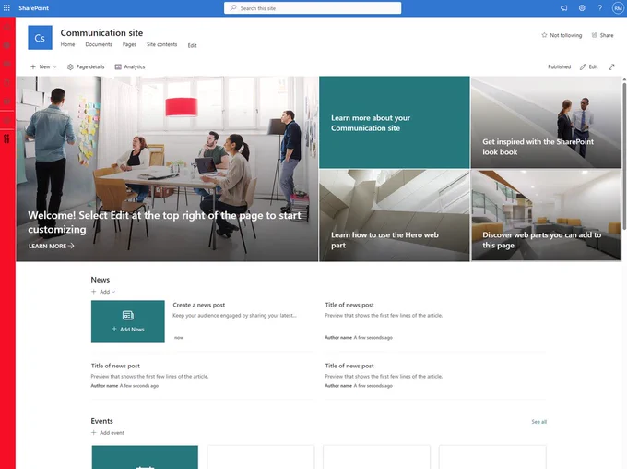This screenshot has height=469, width=627.
Task: Click Create a news post title
Action: (x=199, y=305)
